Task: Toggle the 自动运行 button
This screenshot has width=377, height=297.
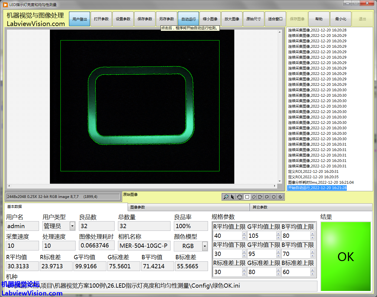Action: pyautogui.click(x=188, y=19)
